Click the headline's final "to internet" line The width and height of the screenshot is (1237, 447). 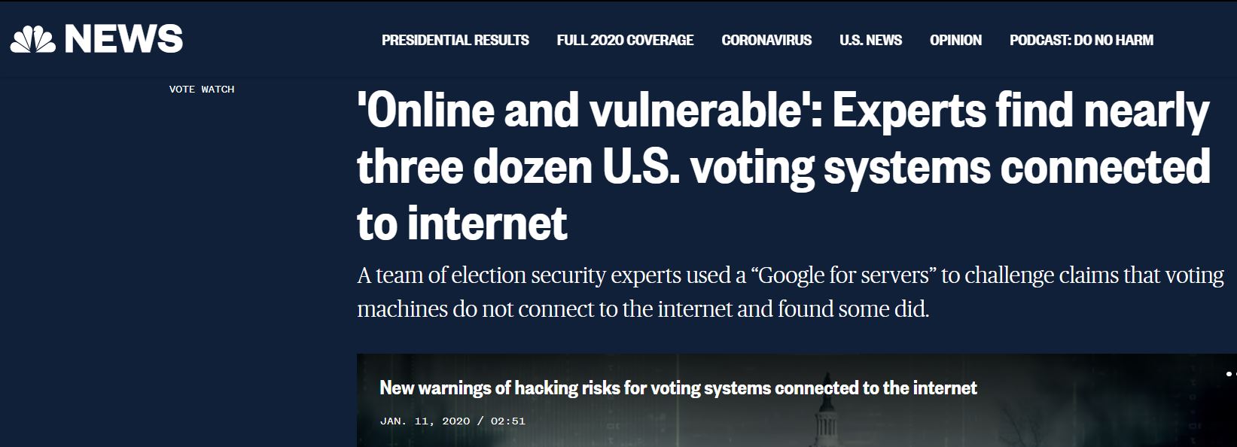click(x=462, y=223)
